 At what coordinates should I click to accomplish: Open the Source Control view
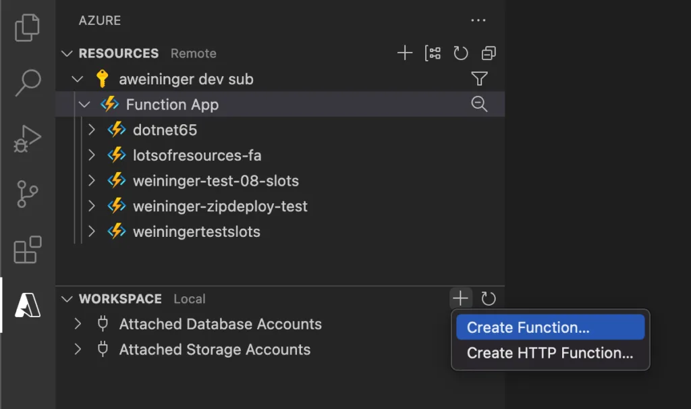28,194
